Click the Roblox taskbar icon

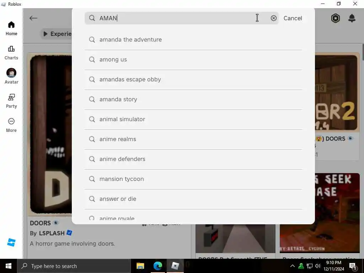point(175,266)
